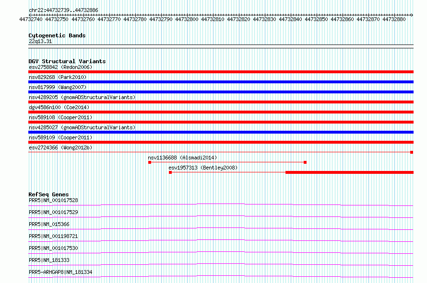Click ruler position 44732870

click(x=368, y=19)
